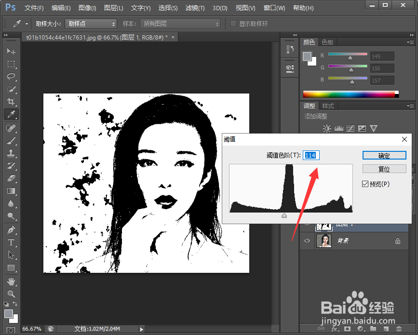
Task: Close the 阈值 dialog
Action: click(405, 139)
